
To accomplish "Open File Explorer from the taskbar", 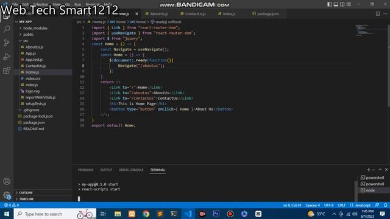I will [x=118, y=214].
